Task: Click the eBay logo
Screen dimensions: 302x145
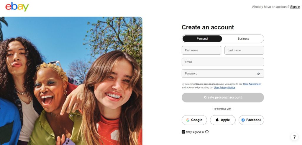Action: (x=17, y=7)
